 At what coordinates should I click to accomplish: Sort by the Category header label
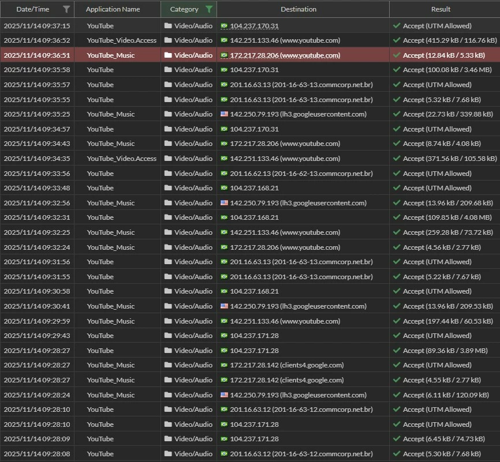(x=184, y=9)
